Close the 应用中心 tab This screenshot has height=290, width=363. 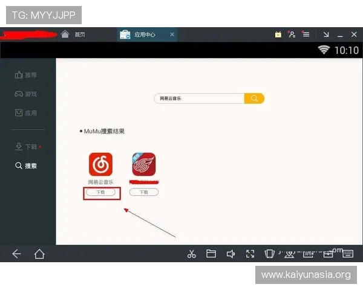coord(172,34)
